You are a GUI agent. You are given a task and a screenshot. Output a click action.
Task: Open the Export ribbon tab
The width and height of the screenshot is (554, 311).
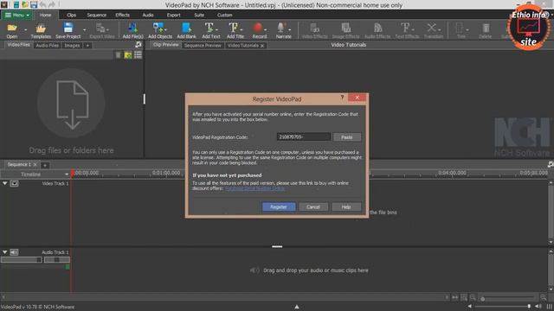[x=173, y=16]
